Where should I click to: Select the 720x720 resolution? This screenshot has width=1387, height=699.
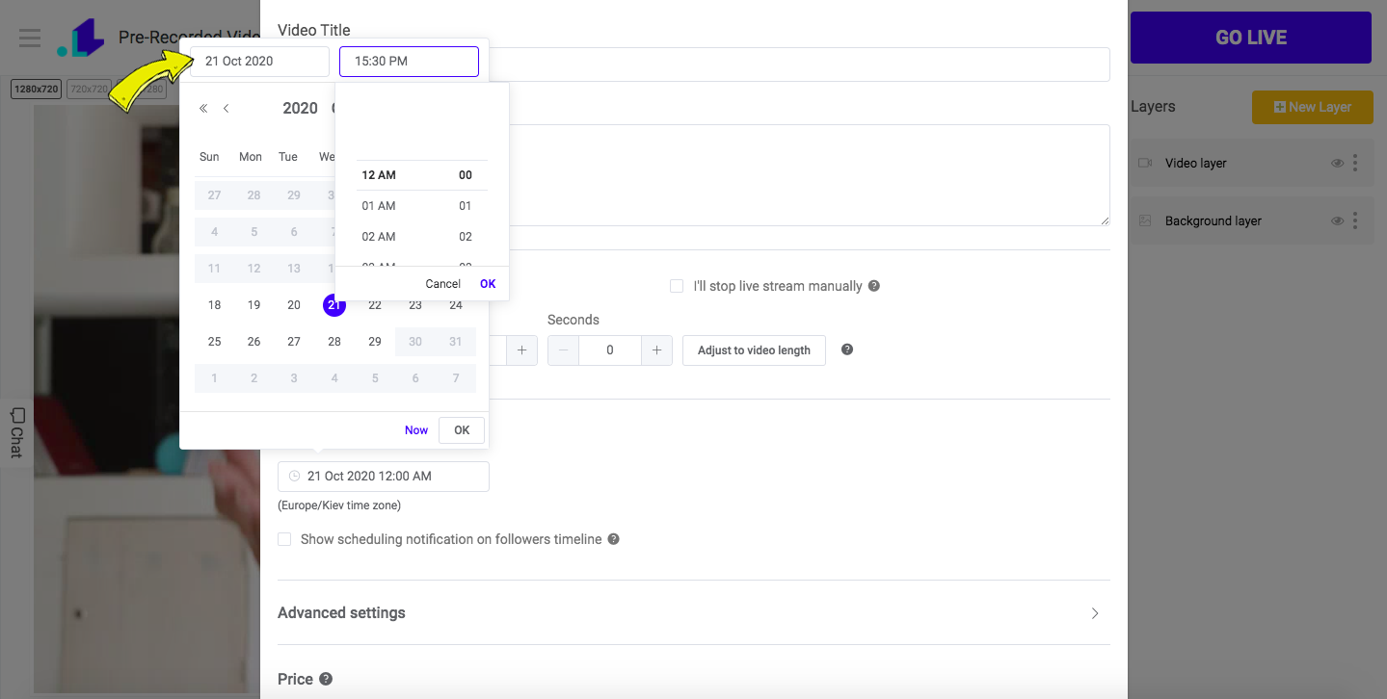(90, 90)
